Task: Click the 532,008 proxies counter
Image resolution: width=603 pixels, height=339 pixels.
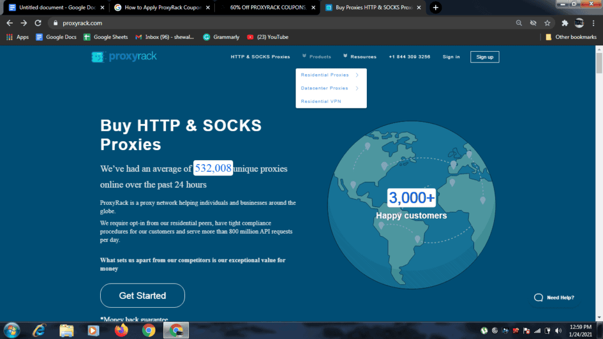Action: [x=213, y=168]
